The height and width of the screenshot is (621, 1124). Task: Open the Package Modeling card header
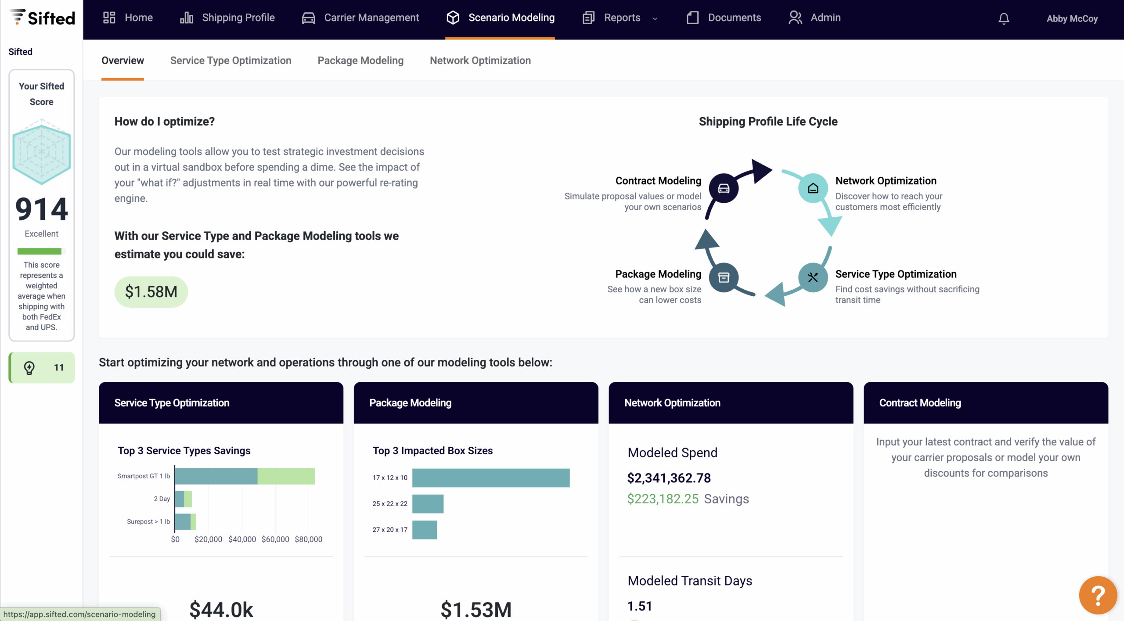[x=476, y=403]
